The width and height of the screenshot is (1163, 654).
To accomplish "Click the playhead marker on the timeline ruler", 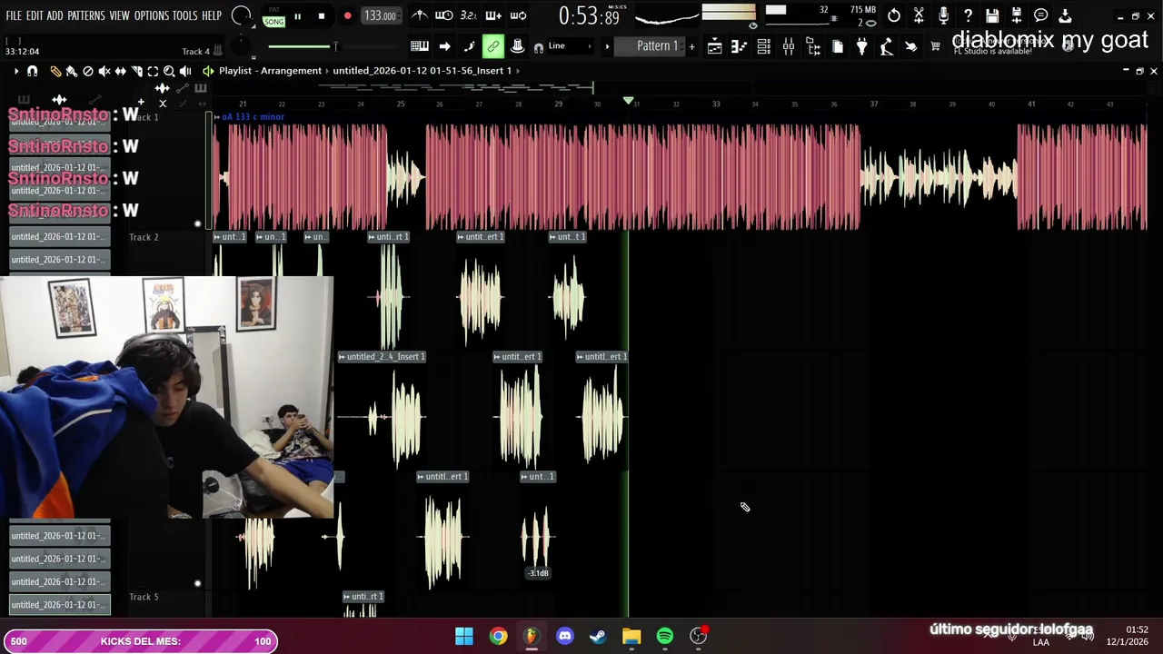I will click(628, 101).
